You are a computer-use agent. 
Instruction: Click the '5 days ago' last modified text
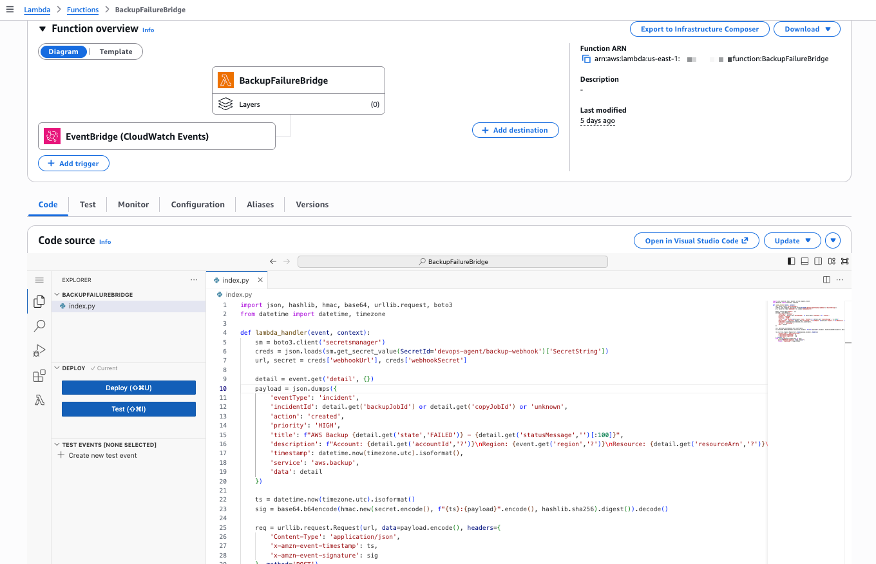(x=598, y=121)
